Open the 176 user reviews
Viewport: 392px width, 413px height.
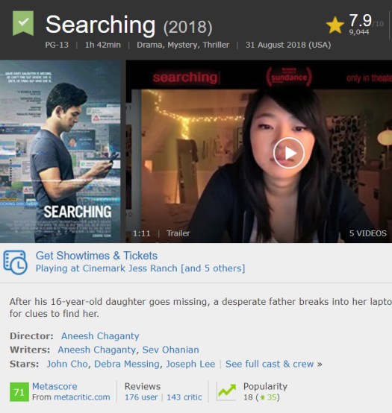141,397
